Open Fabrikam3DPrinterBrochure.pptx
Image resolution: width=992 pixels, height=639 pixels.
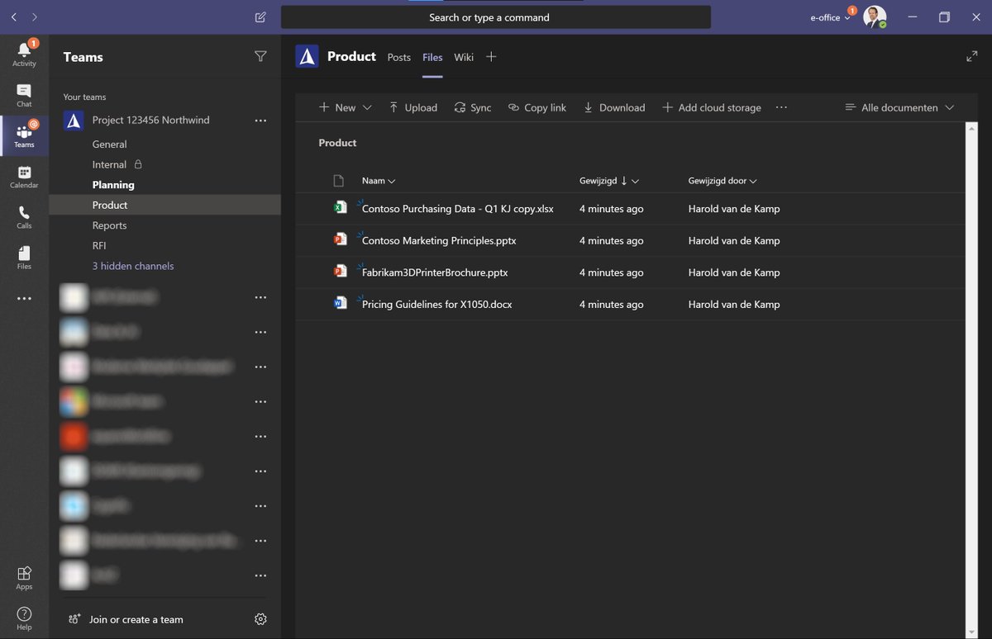point(435,272)
